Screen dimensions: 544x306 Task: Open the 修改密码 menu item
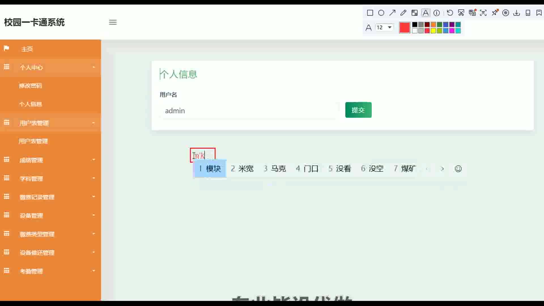point(31,86)
